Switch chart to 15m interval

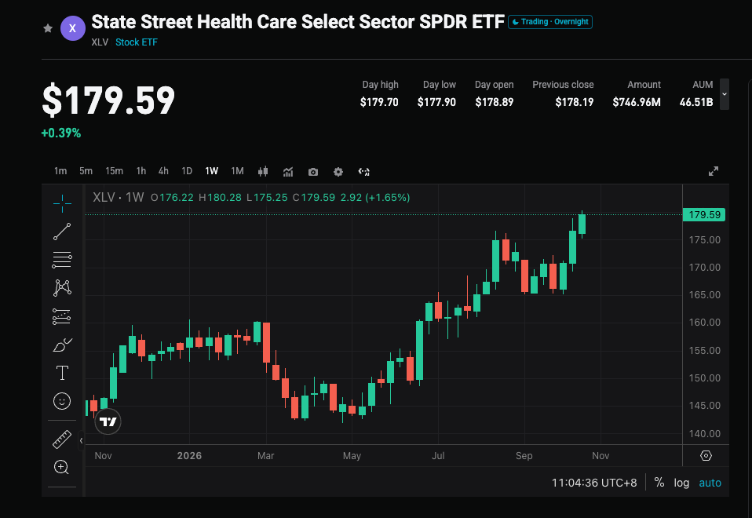pyautogui.click(x=114, y=171)
